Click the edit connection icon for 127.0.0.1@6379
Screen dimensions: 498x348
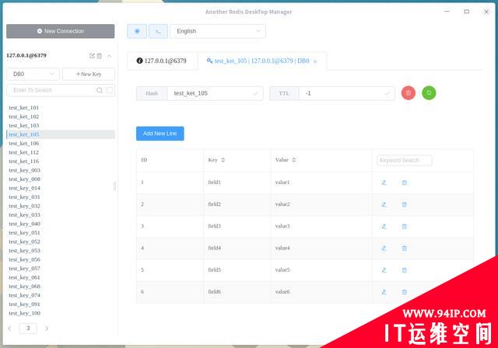coord(92,56)
